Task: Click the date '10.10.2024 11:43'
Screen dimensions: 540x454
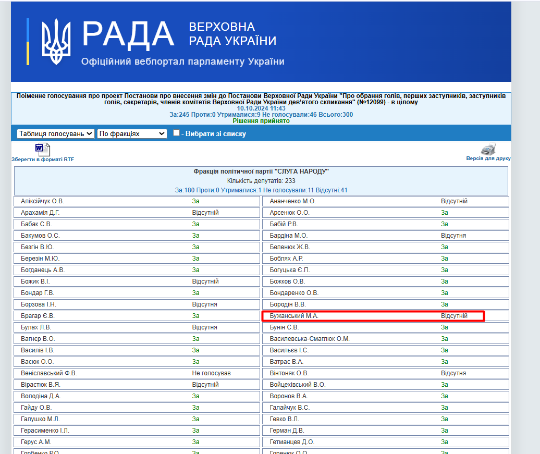Action: point(261,108)
